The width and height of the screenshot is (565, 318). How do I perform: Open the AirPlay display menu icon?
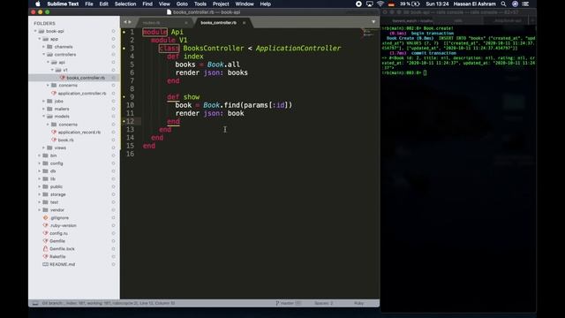click(370, 4)
